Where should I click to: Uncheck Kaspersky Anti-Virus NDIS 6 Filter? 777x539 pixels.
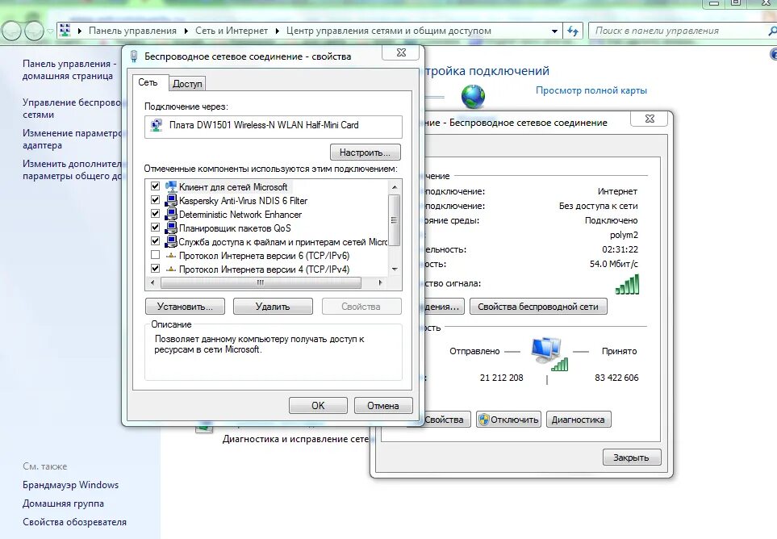tap(155, 200)
